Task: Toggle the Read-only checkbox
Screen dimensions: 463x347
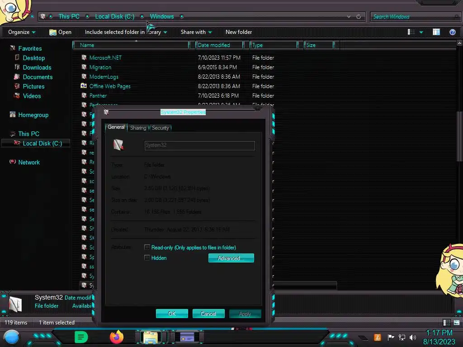Action: (x=147, y=247)
